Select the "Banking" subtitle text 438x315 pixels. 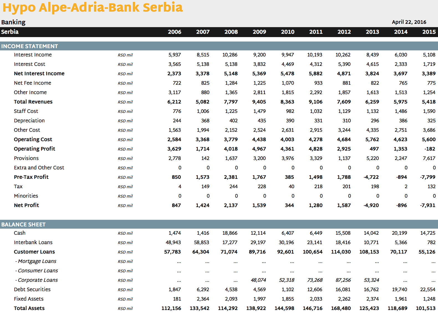tap(13, 22)
